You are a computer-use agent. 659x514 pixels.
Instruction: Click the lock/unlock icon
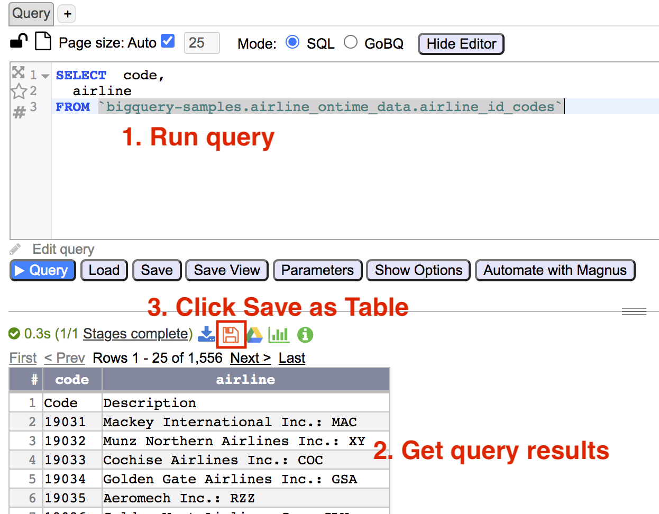pos(19,41)
